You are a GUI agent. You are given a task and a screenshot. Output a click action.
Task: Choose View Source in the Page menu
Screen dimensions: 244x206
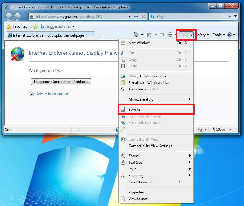click(x=138, y=199)
